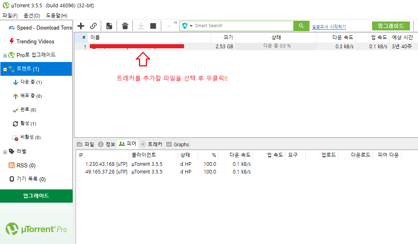Image resolution: width=418 pixels, height=244 pixels.
Task: Select the 2.53 GB torrent row
Action: click(245, 46)
